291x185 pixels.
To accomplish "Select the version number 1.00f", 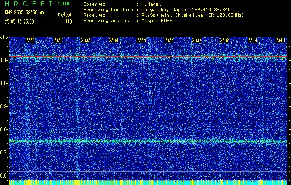I will tap(64, 4).
